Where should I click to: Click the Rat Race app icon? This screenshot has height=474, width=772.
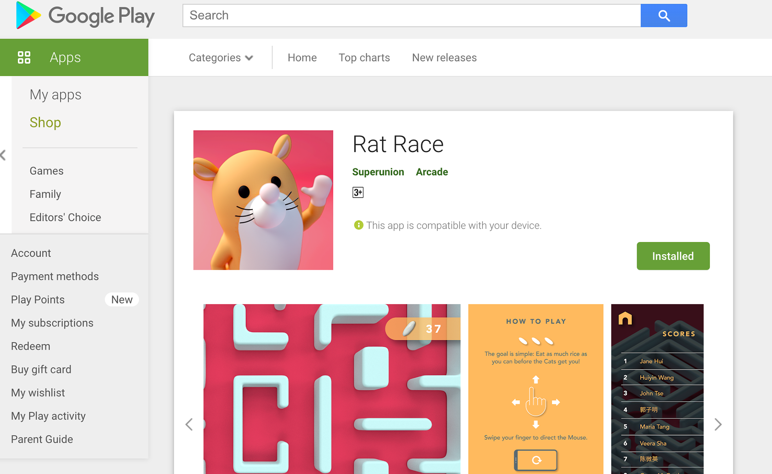(x=263, y=200)
